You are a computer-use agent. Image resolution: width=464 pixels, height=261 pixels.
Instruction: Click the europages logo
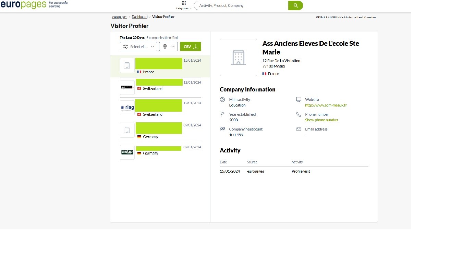coord(23,4)
